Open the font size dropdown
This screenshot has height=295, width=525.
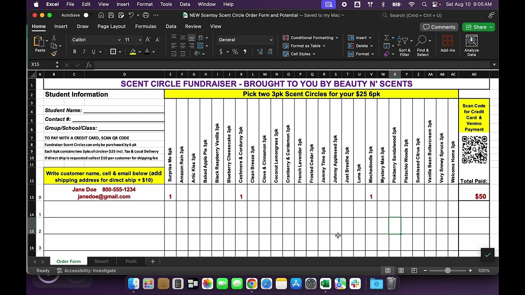coord(140,40)
